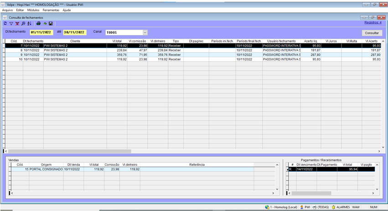Open the Canal dropdown showing TODOS
This screenshot has width=388, height=211.
coord(145,32)
